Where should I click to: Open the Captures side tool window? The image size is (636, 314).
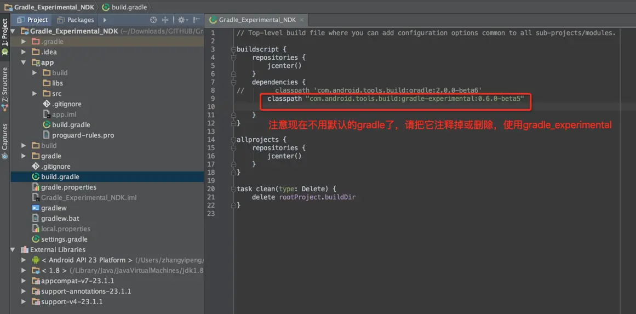coord(5,141)
